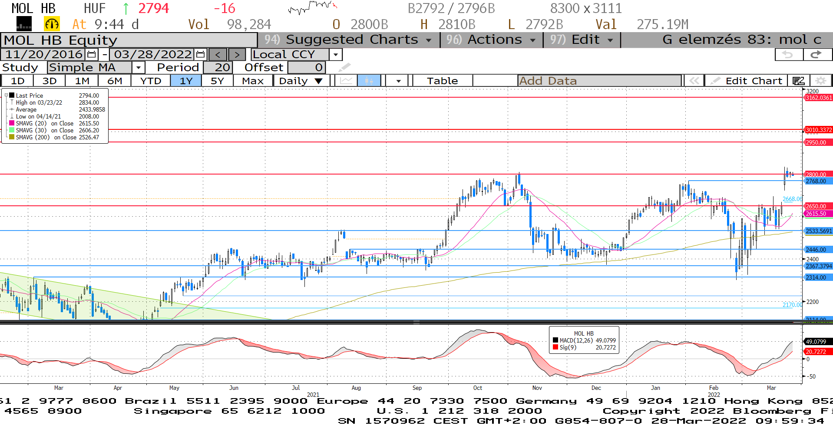Click the double-left collapse arrows
Image resolution: width=833 pixels, height=445 pixels.
(x=694, y=81)
